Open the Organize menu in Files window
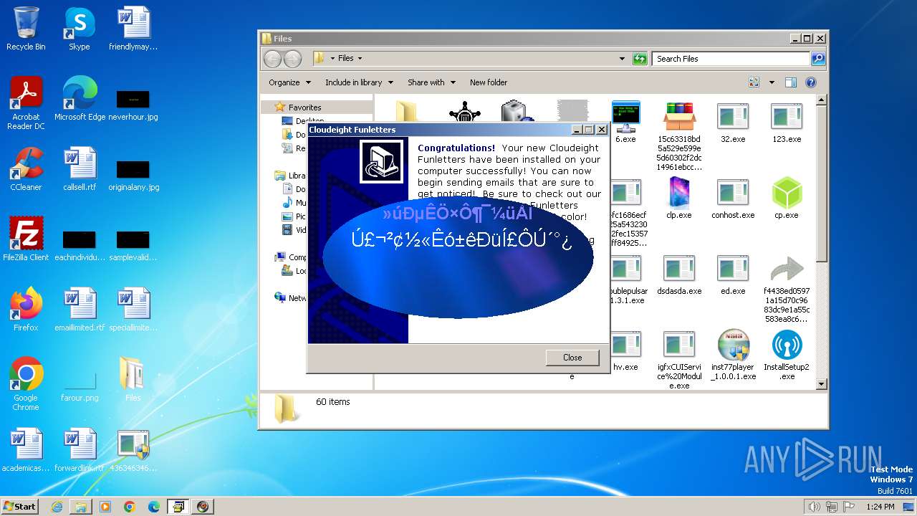The height and width of the screenshot is (516, 917). pyautogui.click(x=289, y=82)
